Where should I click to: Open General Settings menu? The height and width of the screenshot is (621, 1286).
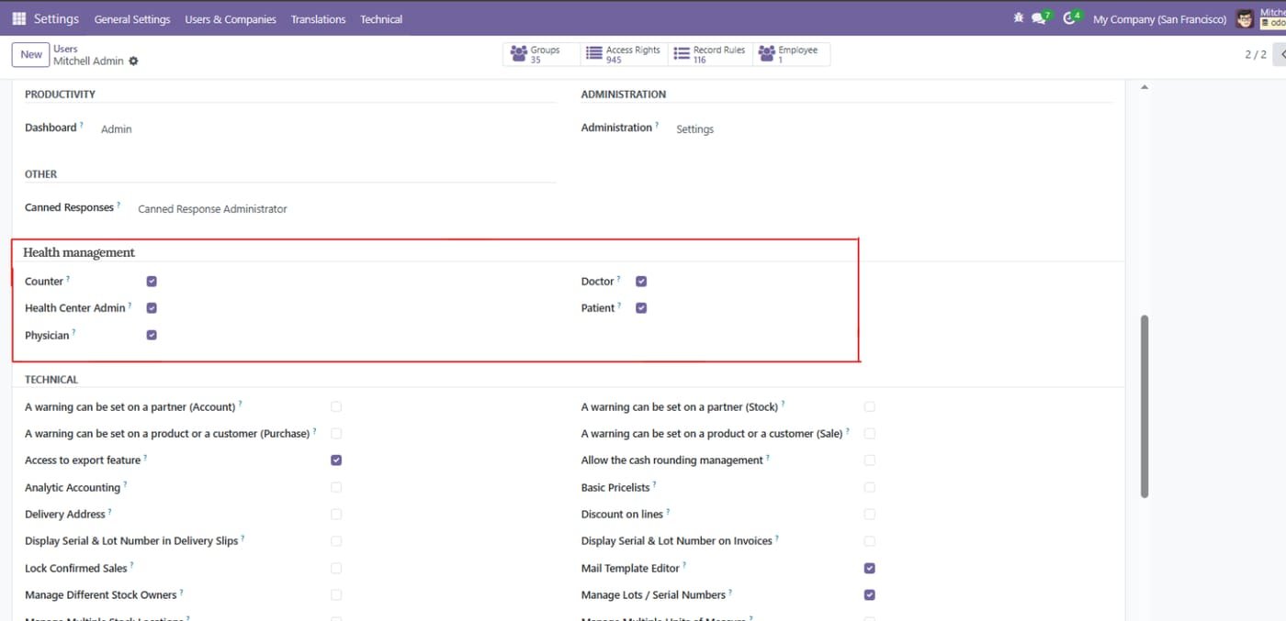pos(132,19)
